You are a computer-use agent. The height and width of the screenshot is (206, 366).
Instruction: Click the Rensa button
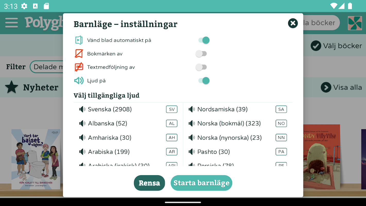[149, 183]
